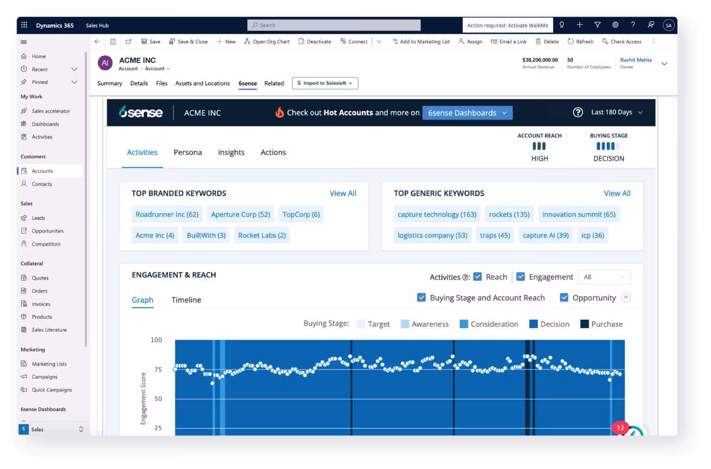Click the Decision legend color swatch

[533, 324]
